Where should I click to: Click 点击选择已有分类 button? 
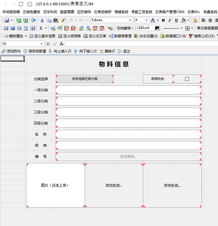point(84,79)
